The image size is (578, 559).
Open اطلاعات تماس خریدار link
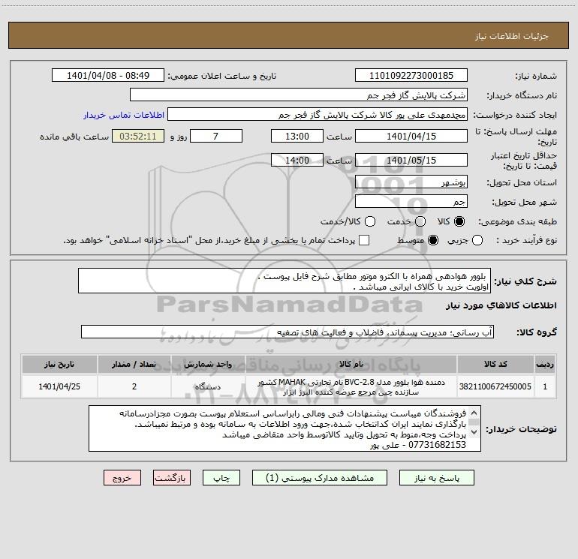click(124, 115)
